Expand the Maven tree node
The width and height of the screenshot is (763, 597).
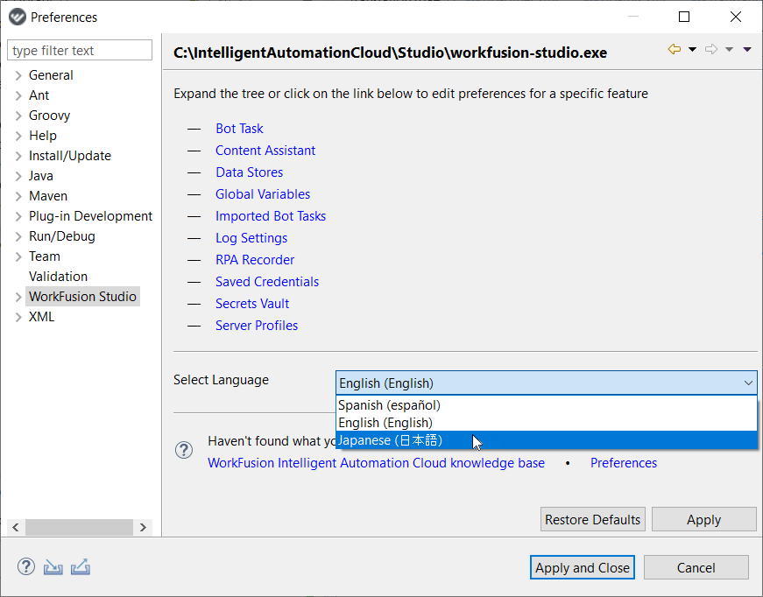tap(18, 196)
